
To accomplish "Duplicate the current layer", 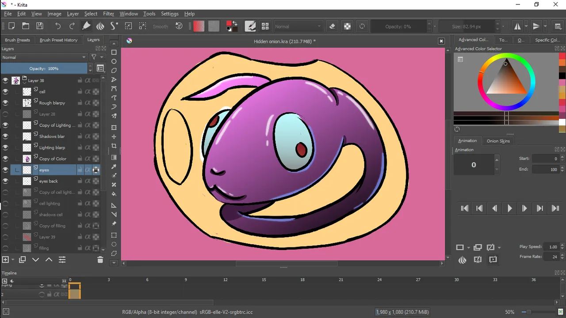I will [22, 260].
